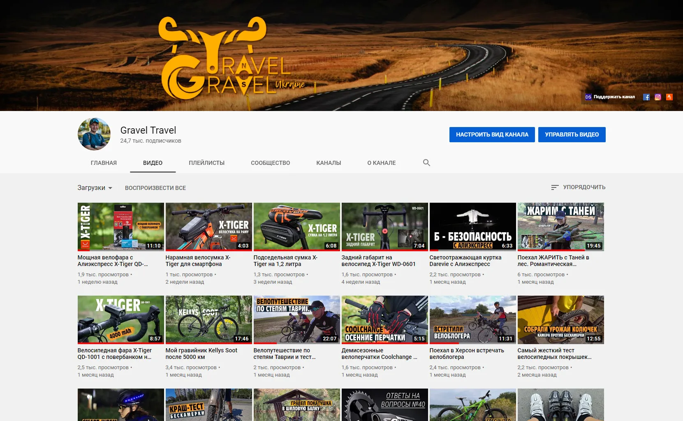The width and height of the screenshot is (683, 421).
Task: Open the Instagram link in banner
Action: [658, 97]
